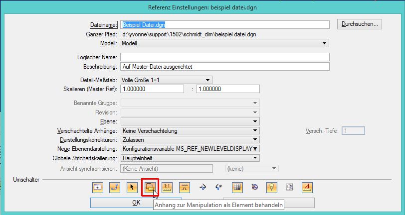Image resolution: width=405 pixels, height=215 pixels.
Task: Click the dialog title Referenz Einstellungen
Action: 202,7
